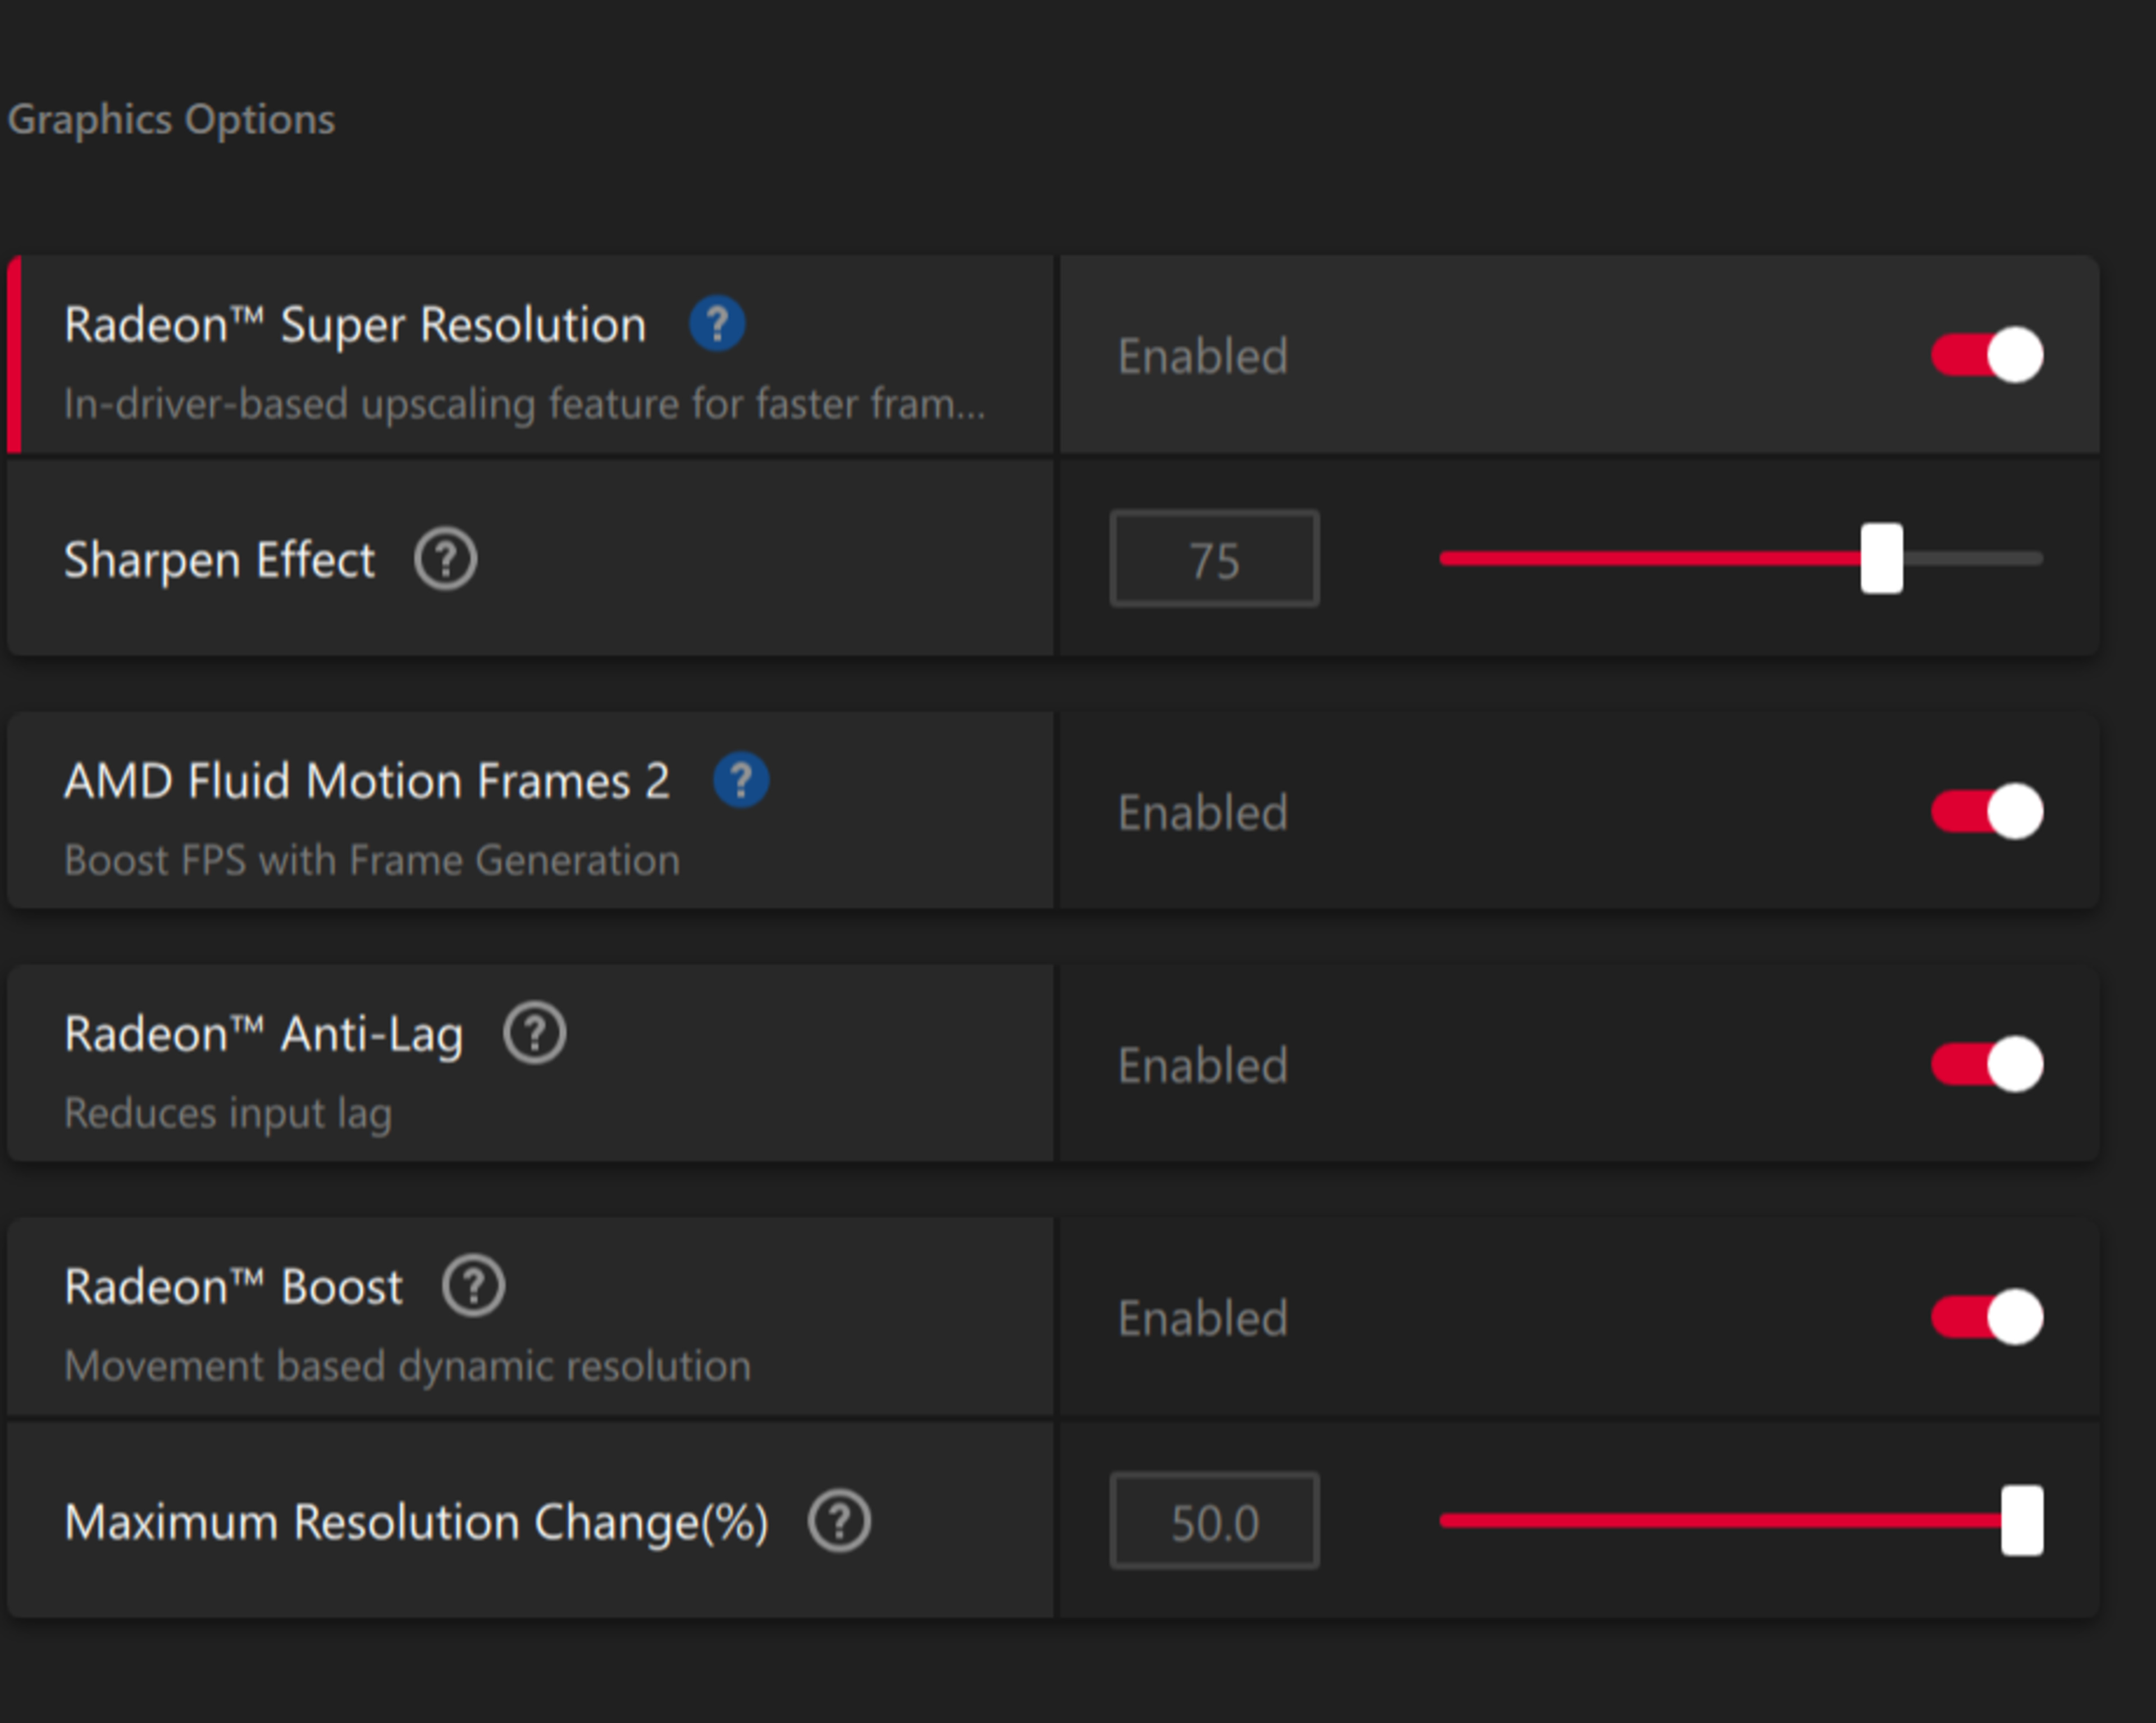The height and width of the screenshot is (1723, 2156).
Task: Click the Sharpen Effect value field
Action: click(1214, 559)
